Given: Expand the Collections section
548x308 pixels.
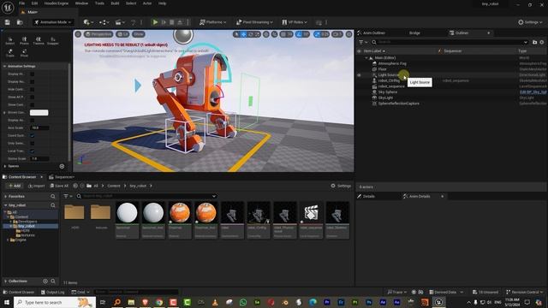Looking at the screenshot, I should click(5, 281).
